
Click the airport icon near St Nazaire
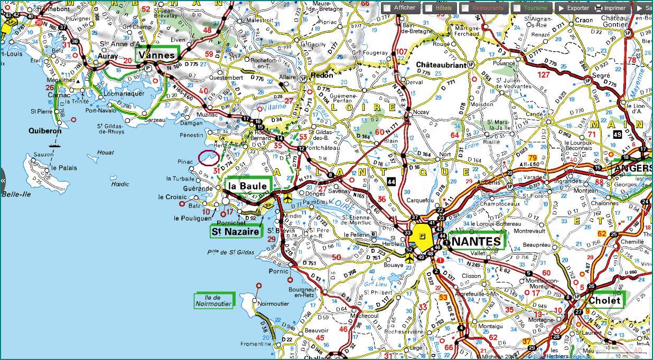pos(286,199)
